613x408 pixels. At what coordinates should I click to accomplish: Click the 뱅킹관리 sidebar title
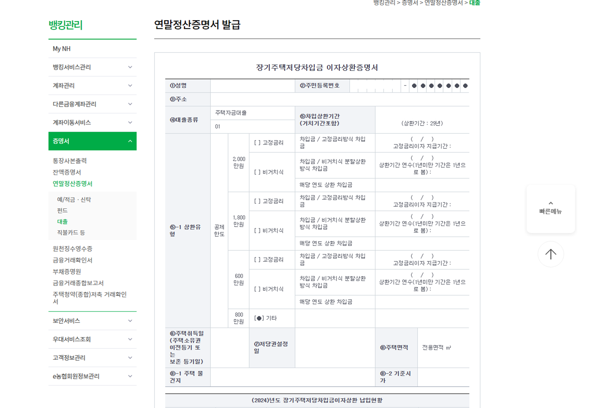point(65,25)
